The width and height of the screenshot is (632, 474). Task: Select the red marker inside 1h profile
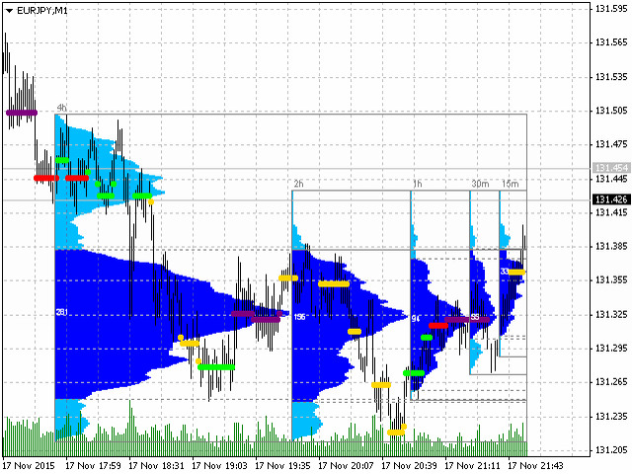(x=438, y=325)
